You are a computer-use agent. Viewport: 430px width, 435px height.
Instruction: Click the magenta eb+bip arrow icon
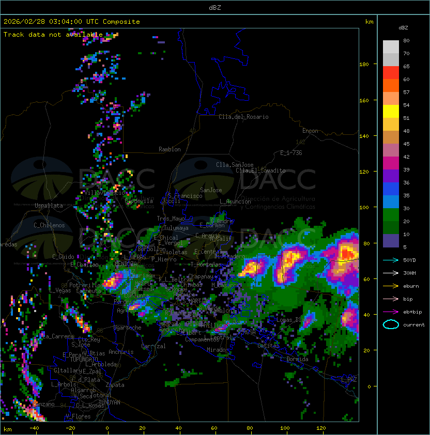tap(391, 312)
